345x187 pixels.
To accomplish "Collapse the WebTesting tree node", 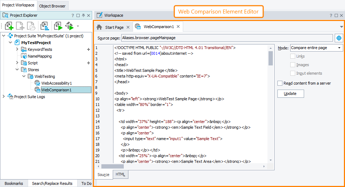I will coord(24,76).
